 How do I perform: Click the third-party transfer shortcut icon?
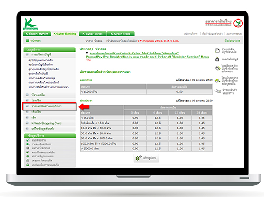click(218, 81)
